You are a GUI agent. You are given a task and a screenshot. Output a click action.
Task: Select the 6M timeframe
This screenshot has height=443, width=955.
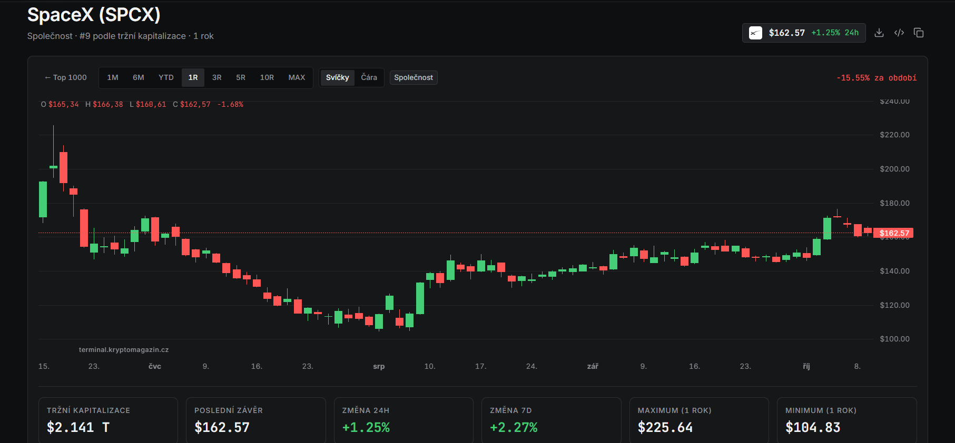point(139,77)
